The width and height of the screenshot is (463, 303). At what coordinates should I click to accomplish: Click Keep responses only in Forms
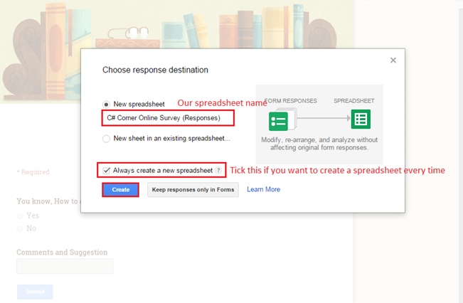193,190
